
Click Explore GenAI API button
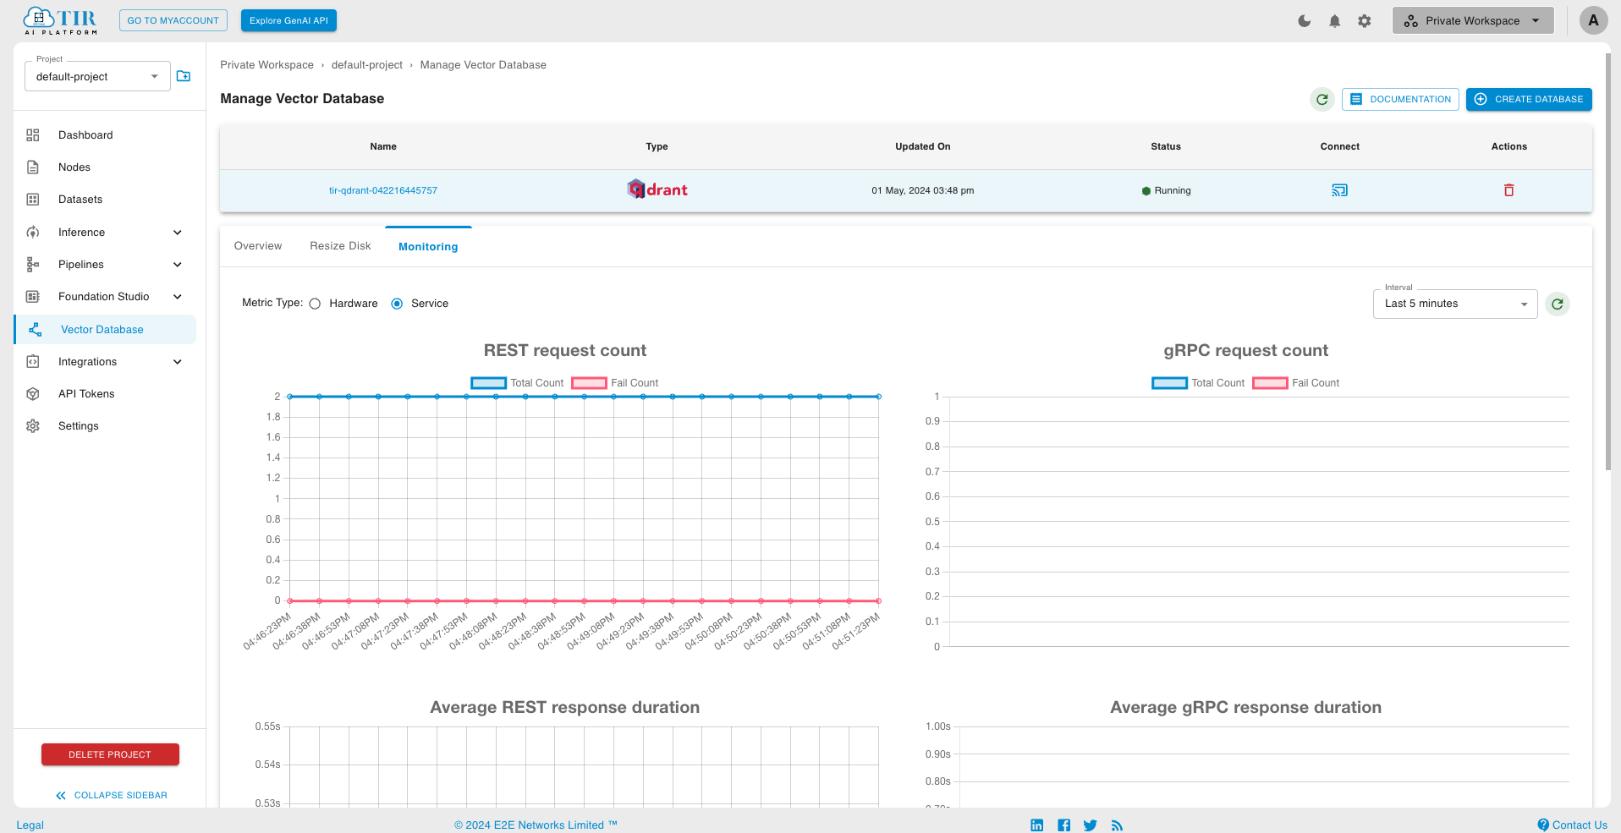tap(288, 20)
